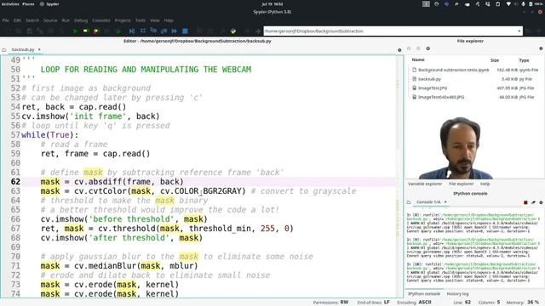
Task: Click the Memory 36 % status entry
Action: pos(523,303)
